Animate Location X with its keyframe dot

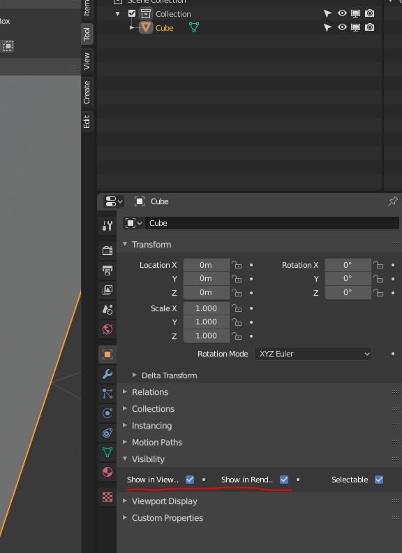coord(251,265)
